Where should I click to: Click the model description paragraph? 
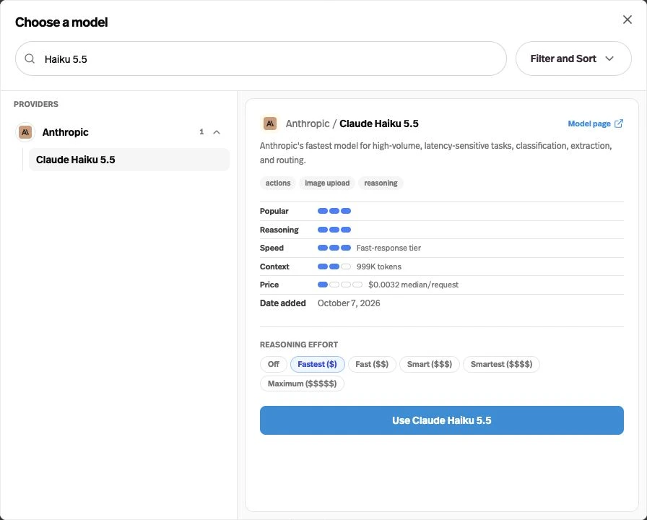(x=435, y=152)
